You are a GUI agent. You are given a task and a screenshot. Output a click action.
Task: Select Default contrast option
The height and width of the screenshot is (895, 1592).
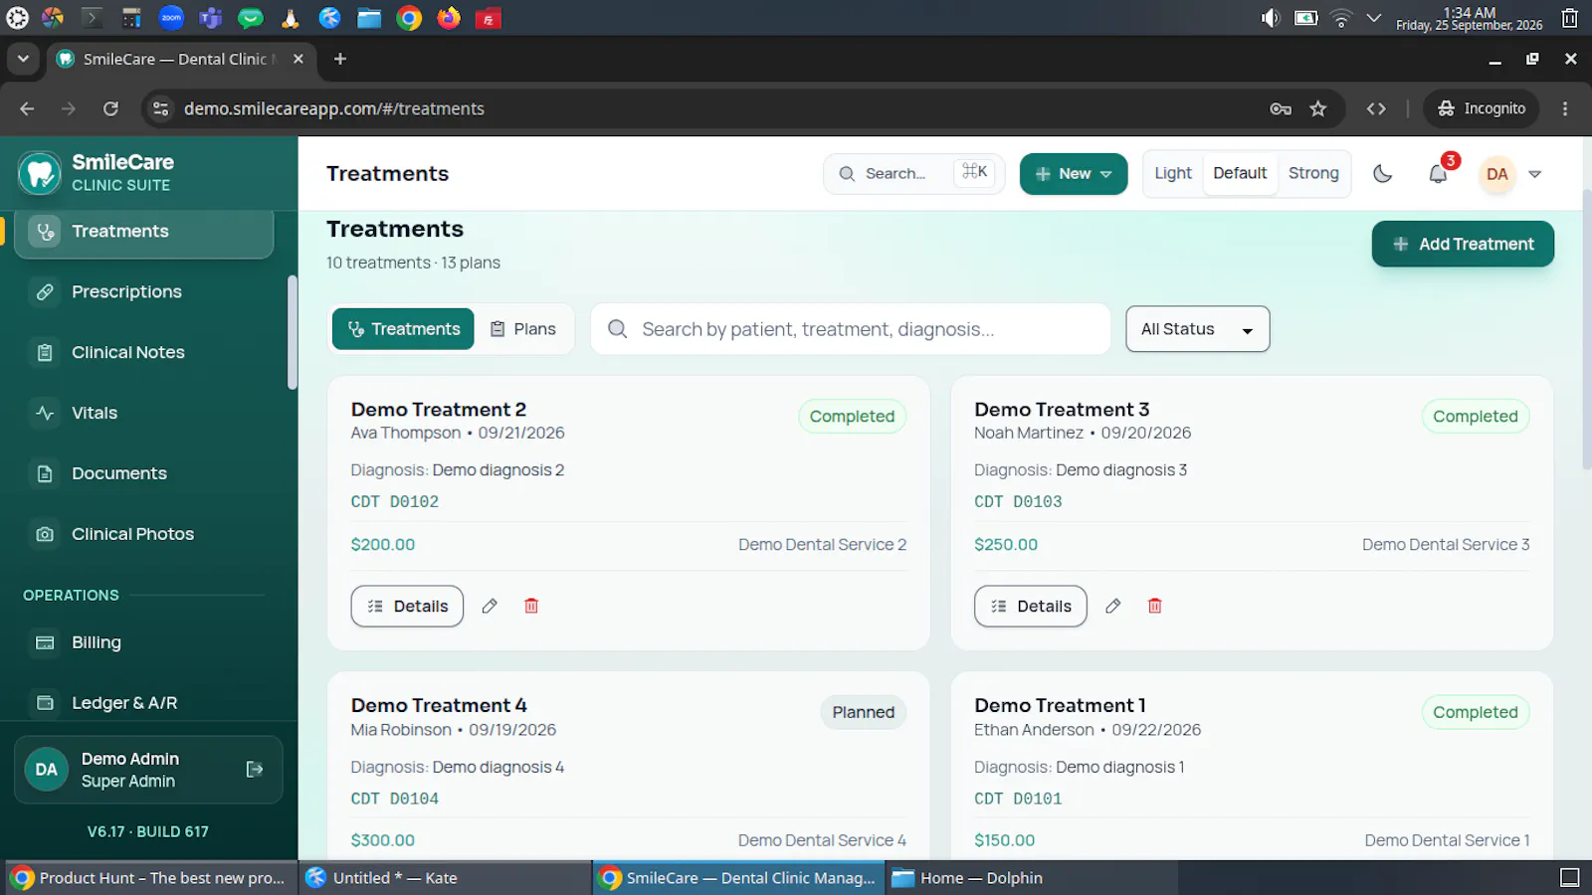(1240, 173)
